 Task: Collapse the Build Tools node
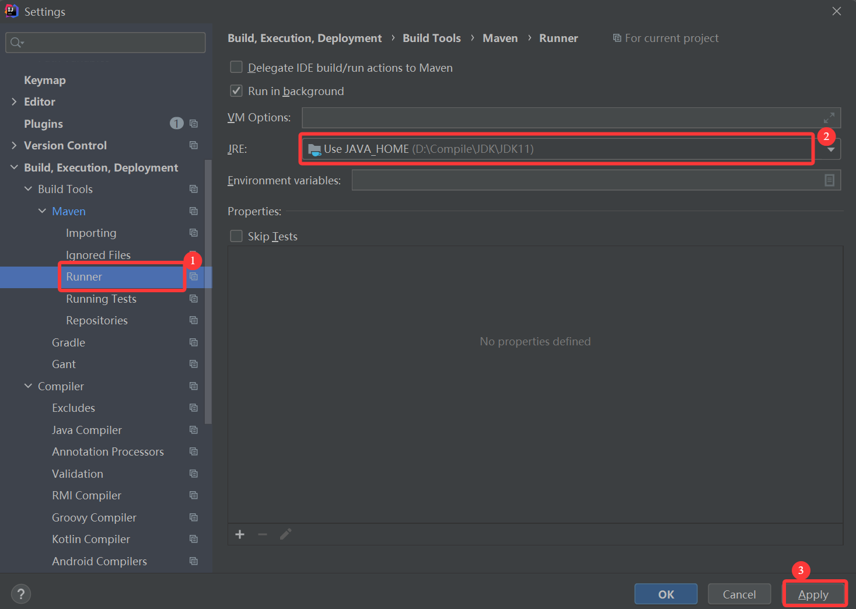tap(28, 189)
